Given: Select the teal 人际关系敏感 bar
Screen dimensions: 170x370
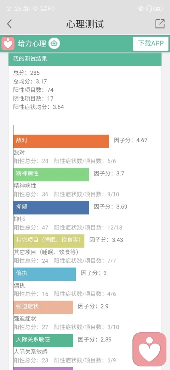Looking at the screenshot, I should [x=43, y=340].
